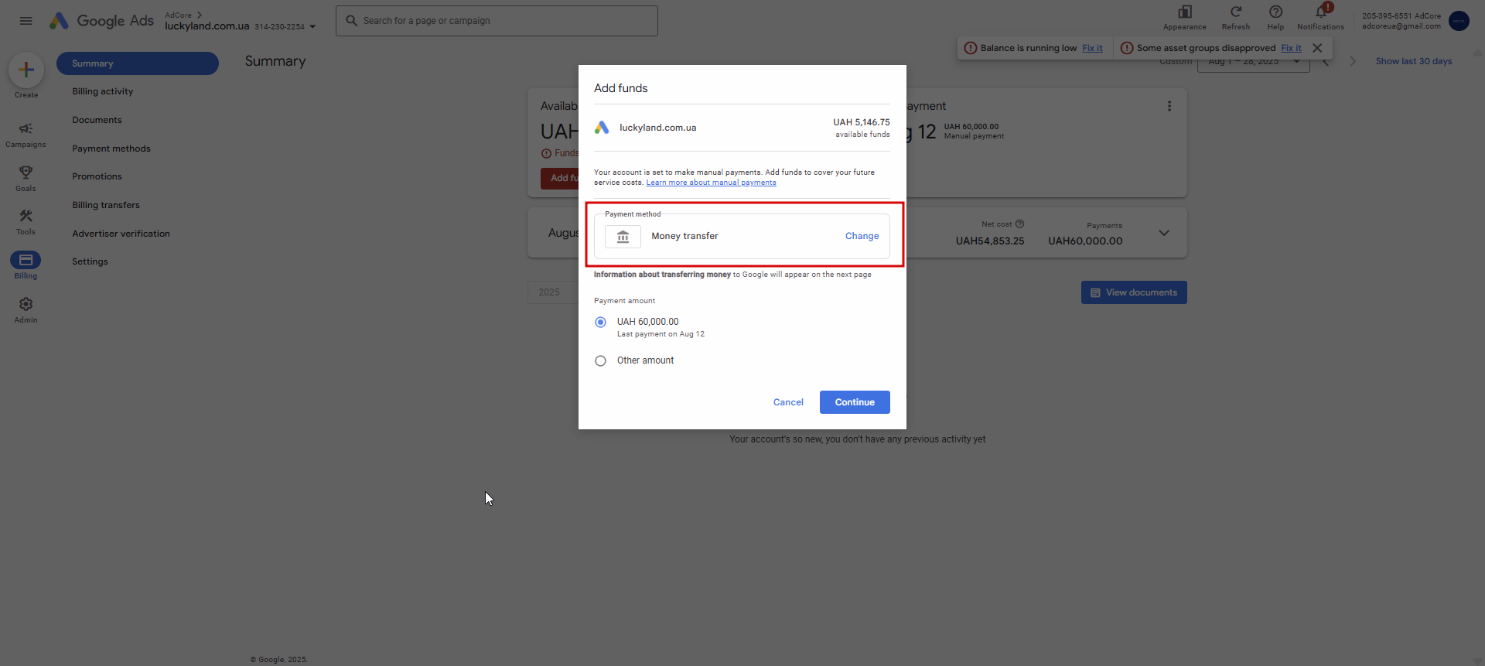Open Advertiser verification page
Image resolution: width=1485 pixels, height=666 pixels.
click(x=121, y=234)
